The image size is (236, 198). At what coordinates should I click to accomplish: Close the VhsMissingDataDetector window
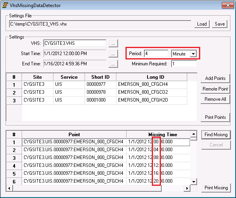click(x=228, y=6)
